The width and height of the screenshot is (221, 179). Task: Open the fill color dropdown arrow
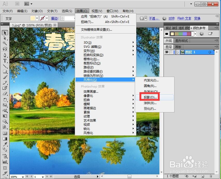(x=36, y=18)
